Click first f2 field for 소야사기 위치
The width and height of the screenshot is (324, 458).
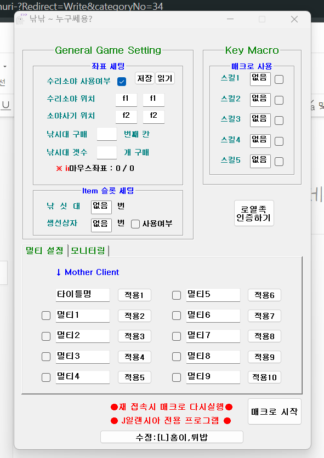126,117
